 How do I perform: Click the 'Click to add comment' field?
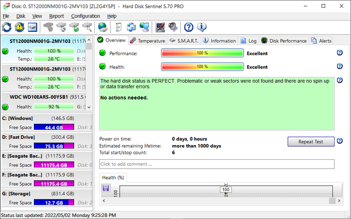click(x=217, y=164)
